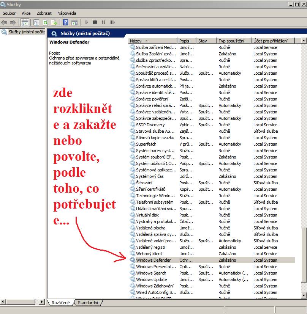Click the gear icon beside Windows Search row
307x314 pixels.
133,273
